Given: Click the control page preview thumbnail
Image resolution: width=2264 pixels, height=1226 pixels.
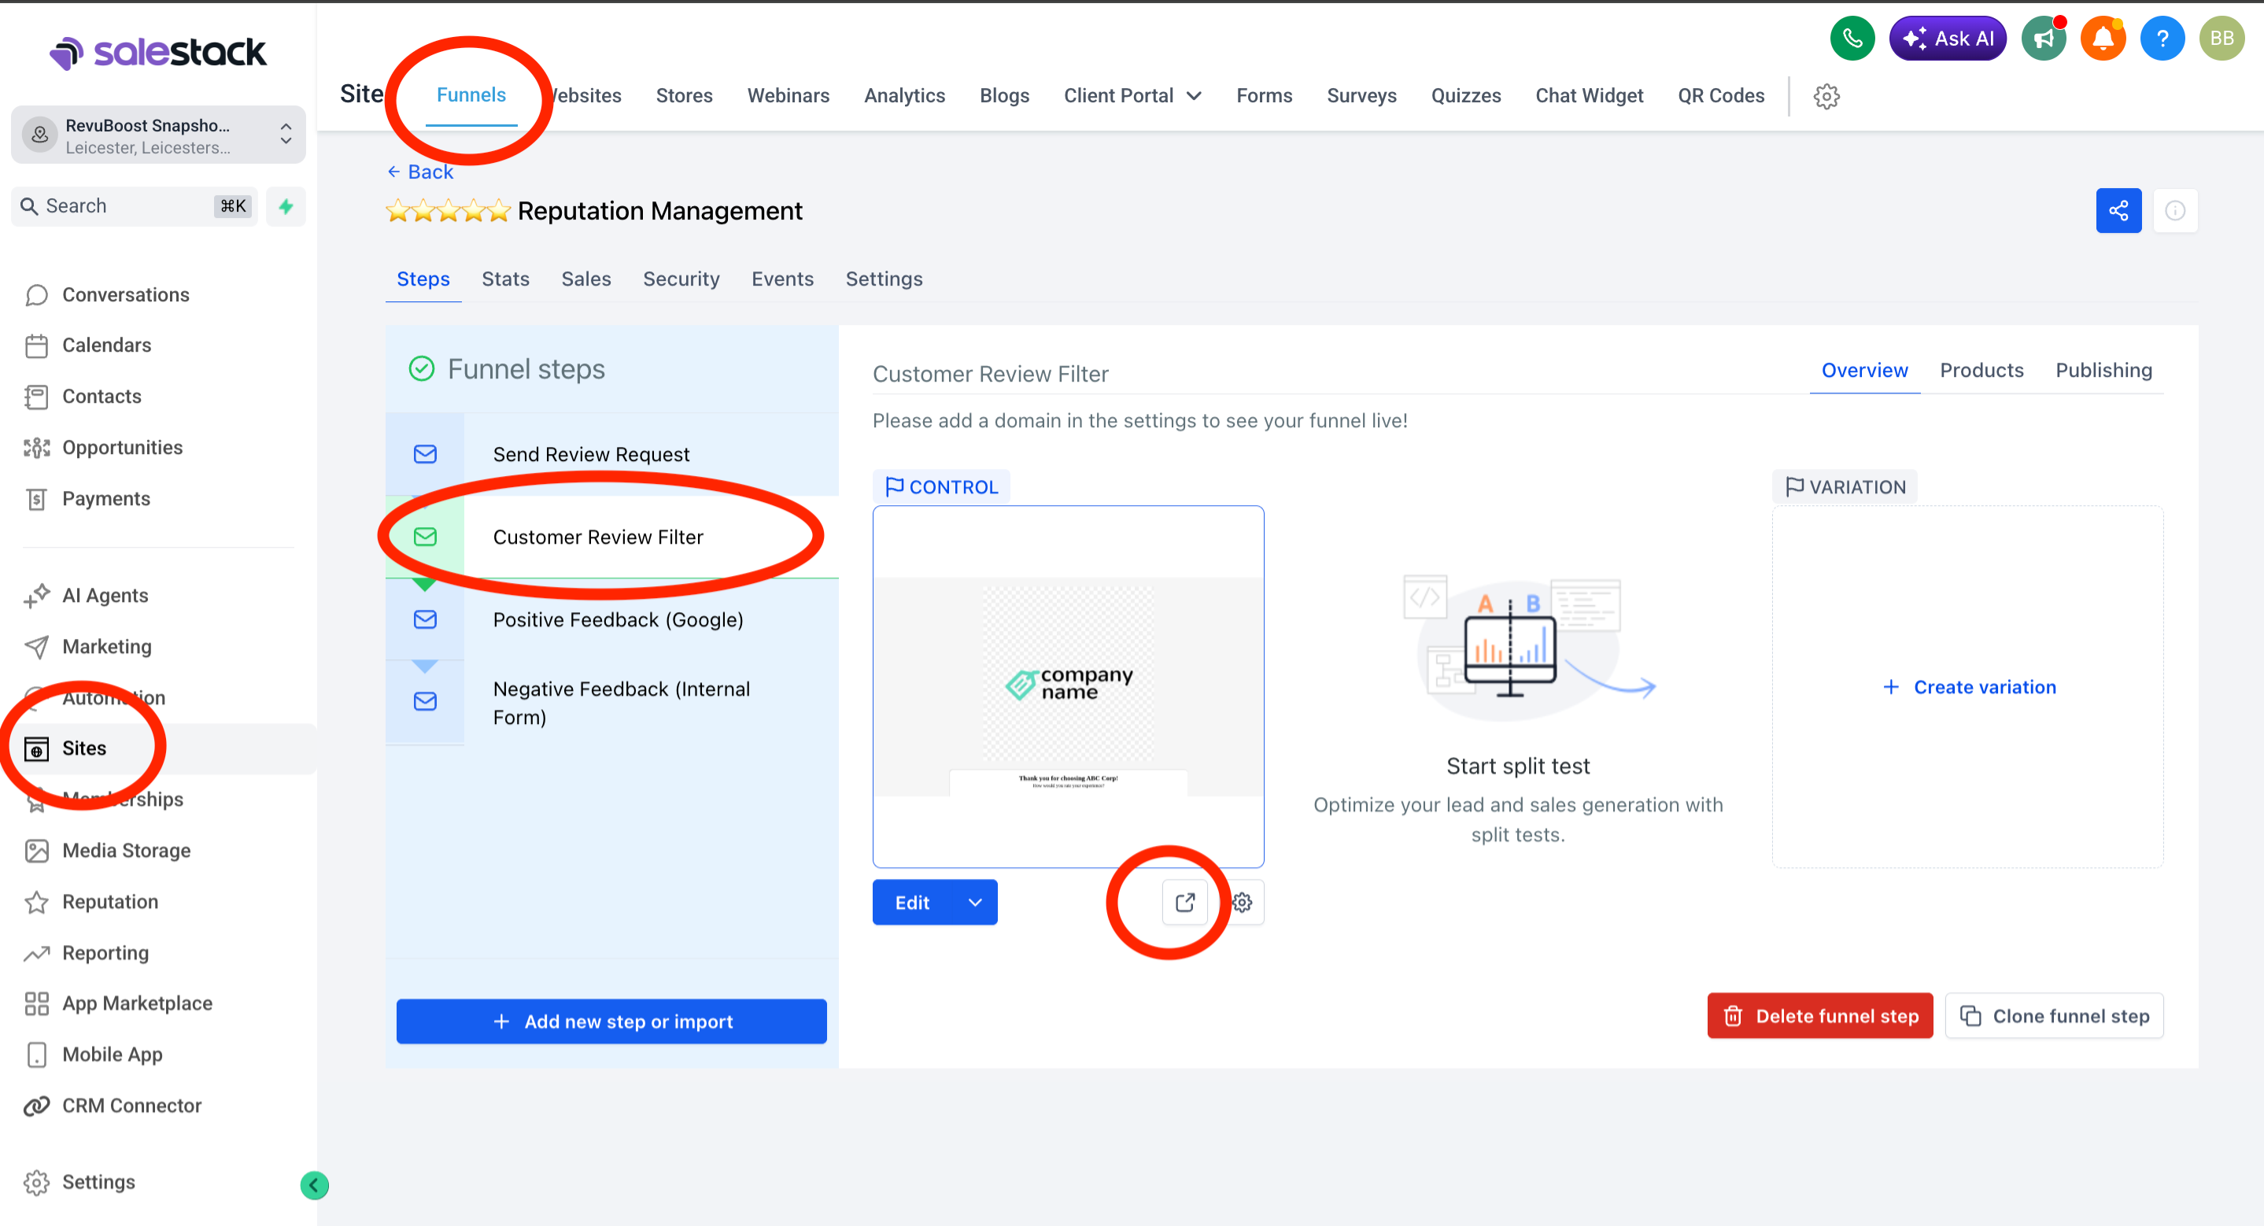Looking at the screenshot, I should (1068, 687).
